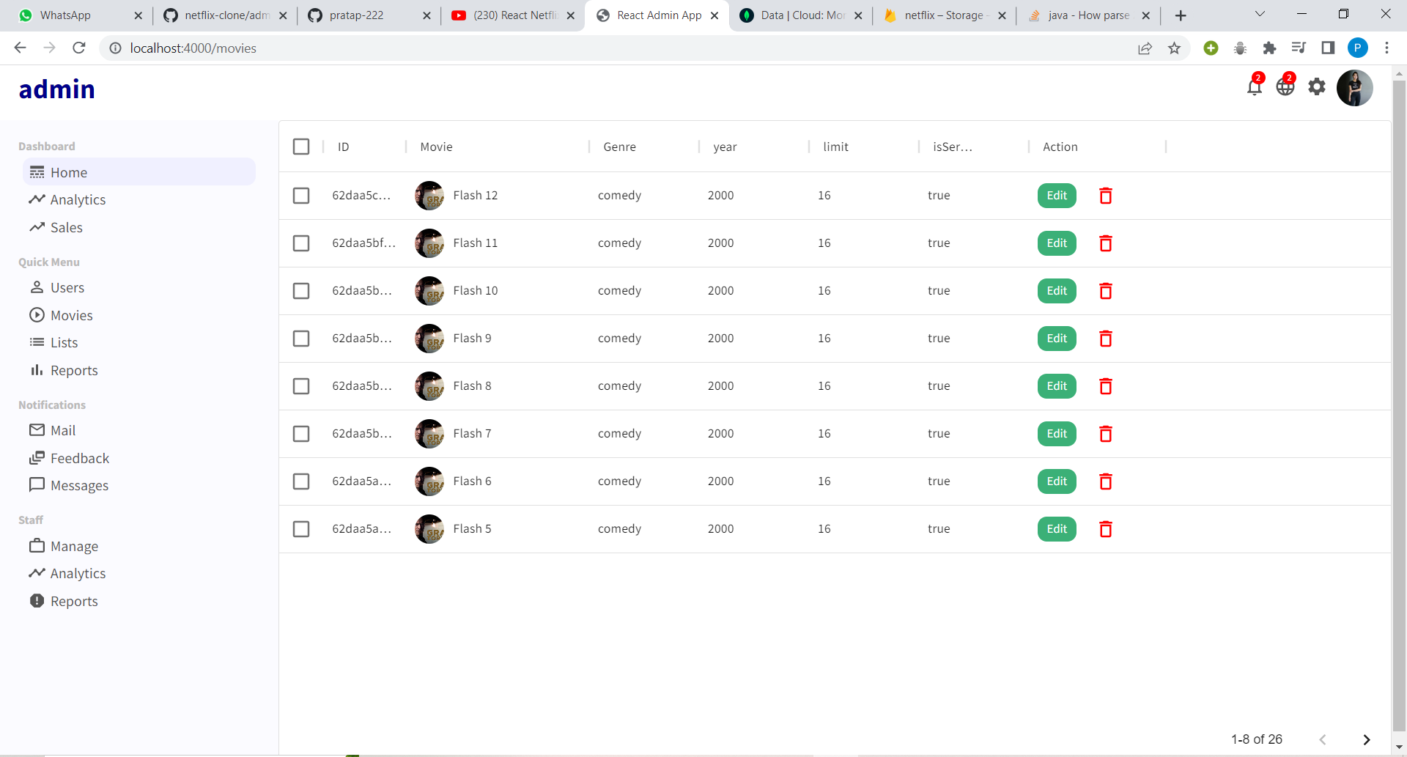Check the select-all checkbox in the header
1407x757 pixels.
[301, 147]
